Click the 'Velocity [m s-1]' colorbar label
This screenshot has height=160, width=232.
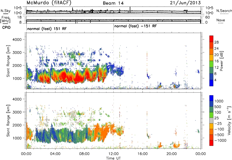[x=229, y=120]
